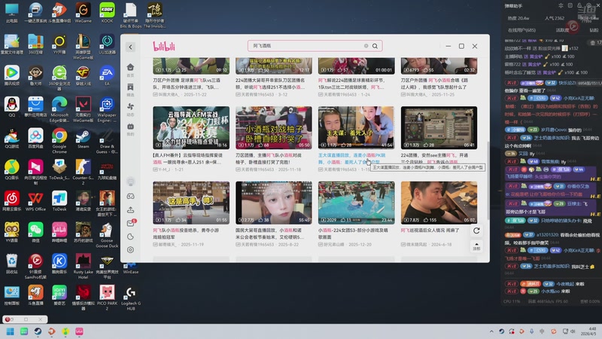602x339 pixels.
Task: Click the play icon in 弹幕助手 panel header
Action: click(573, 26)
